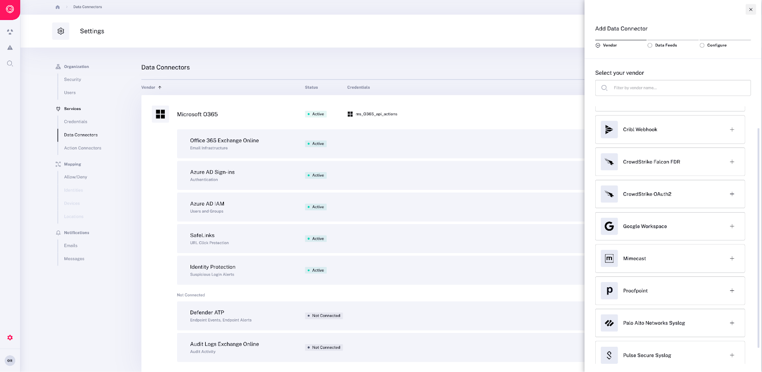Select the Data Feeds step
This screenshot has width=762, height=372.
pos(662,45)
